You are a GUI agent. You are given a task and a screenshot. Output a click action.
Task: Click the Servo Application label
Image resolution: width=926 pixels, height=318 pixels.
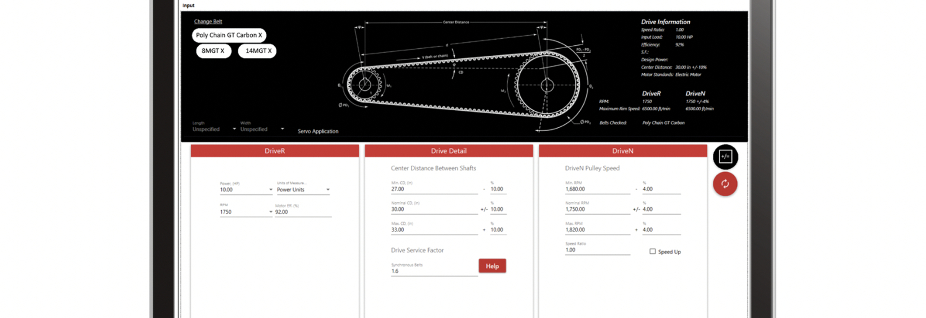318,132
